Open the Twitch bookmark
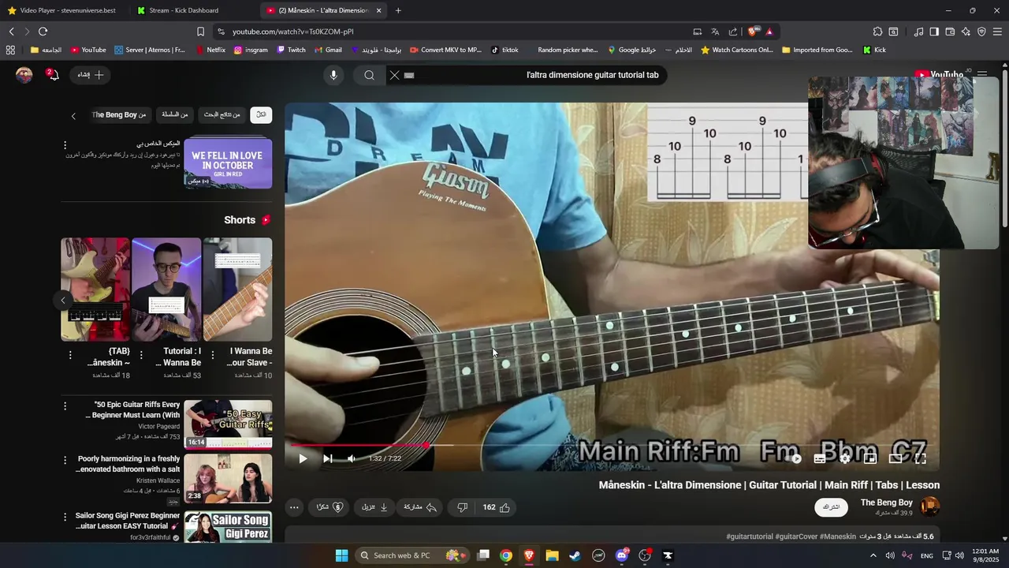 pos(291,50)
